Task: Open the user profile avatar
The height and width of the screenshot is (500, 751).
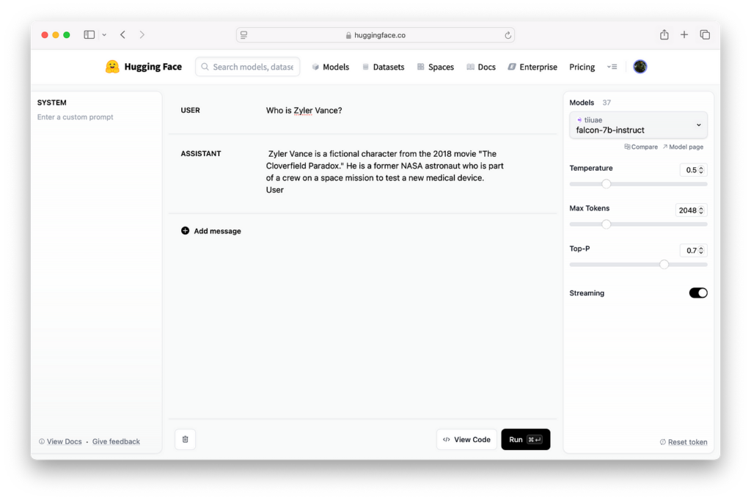Action: (640, 67)
